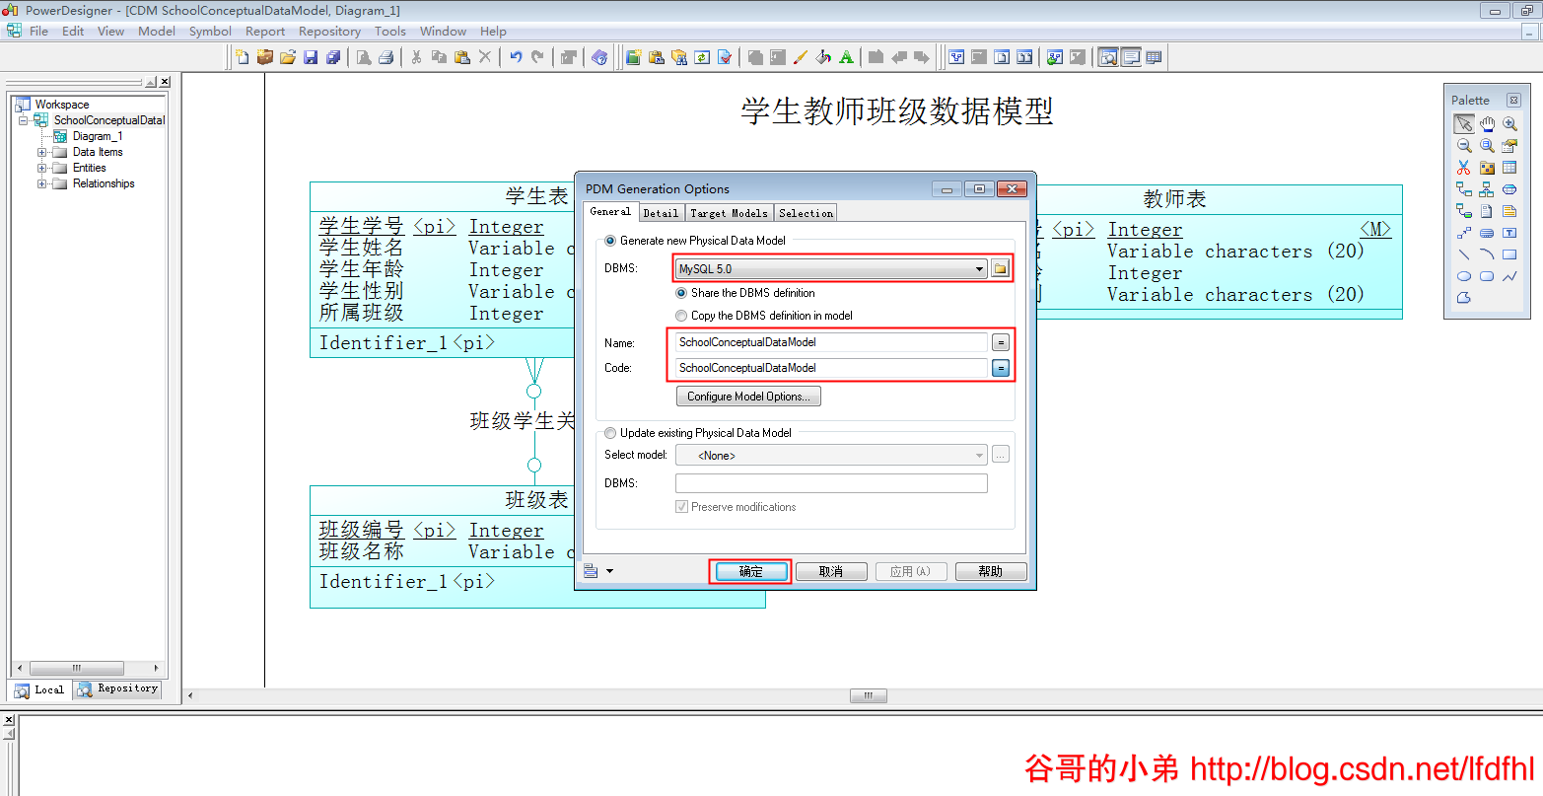Click the 取消 cancel button
This screenshot has height=796, width=1543.
(x=831, y=571)
